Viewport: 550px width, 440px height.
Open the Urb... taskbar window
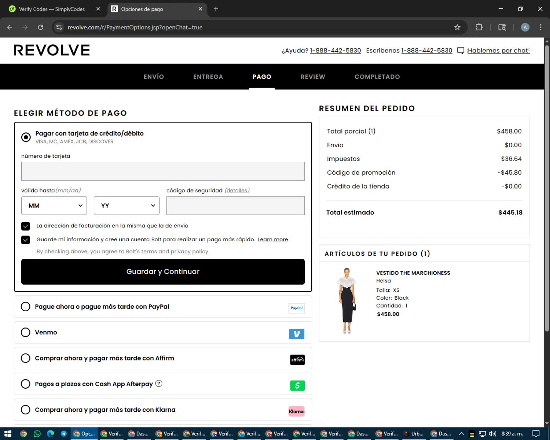pyautogui.click(x=414, y=434)
